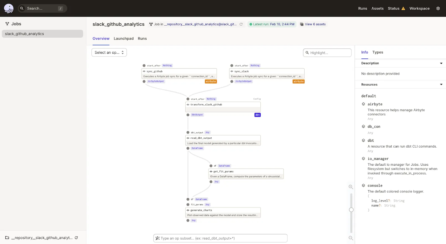
Task: Collapse the Resources section arrow
Action: click(x=441, y=84)
